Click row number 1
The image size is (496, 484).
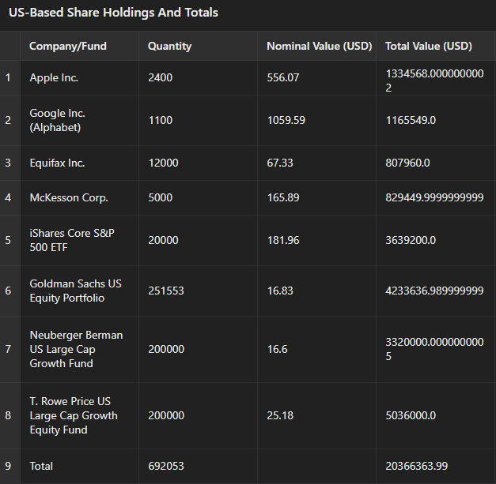point(8,77)
